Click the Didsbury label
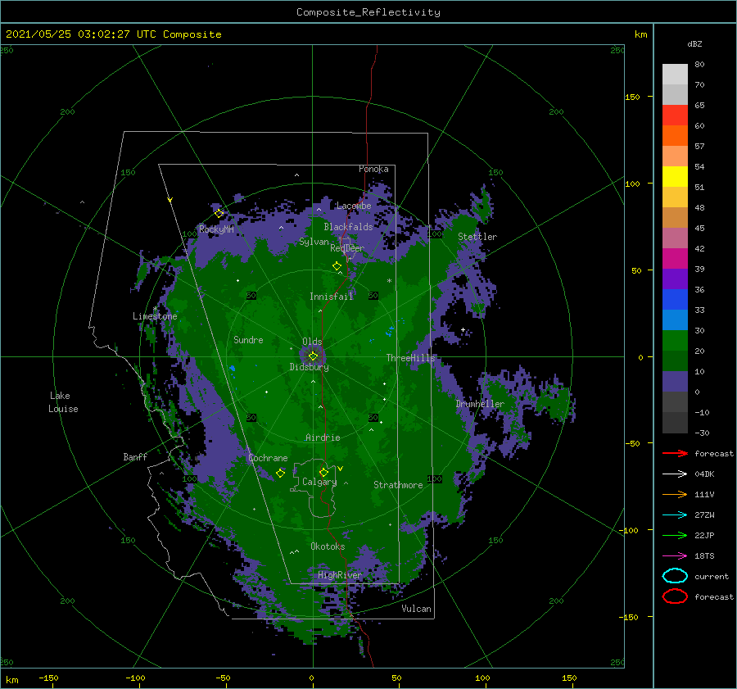The width and height of the screenshot is (737, 689). [x=309, y=367]
